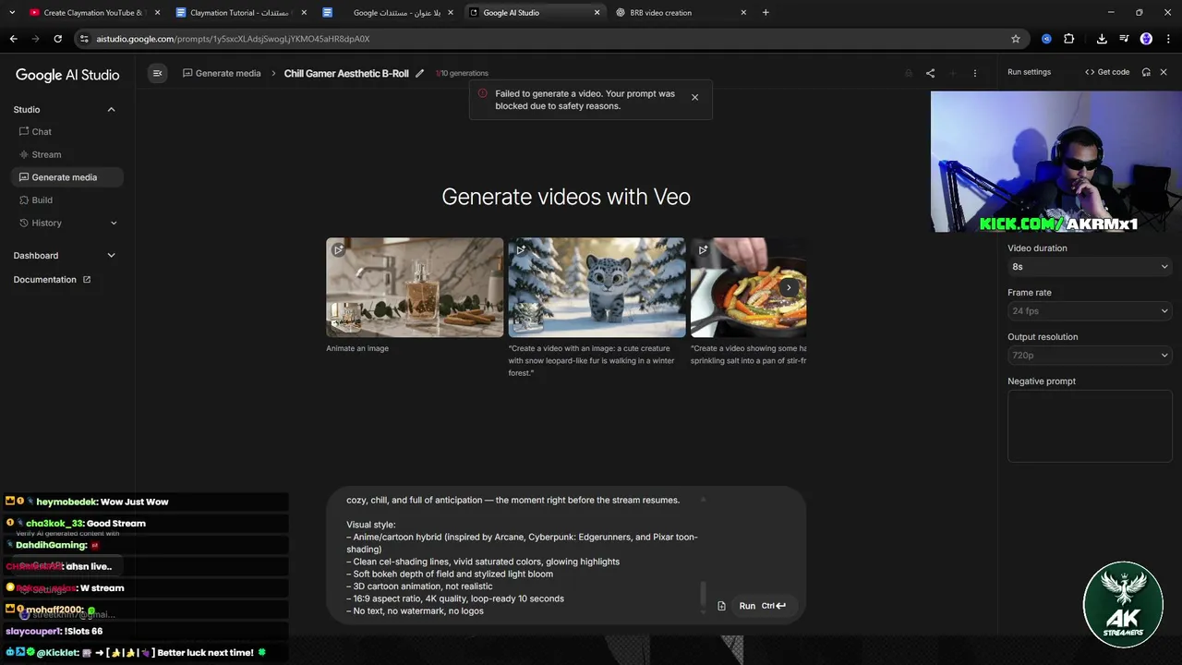Advance the example carousel with the arrow

788,287
